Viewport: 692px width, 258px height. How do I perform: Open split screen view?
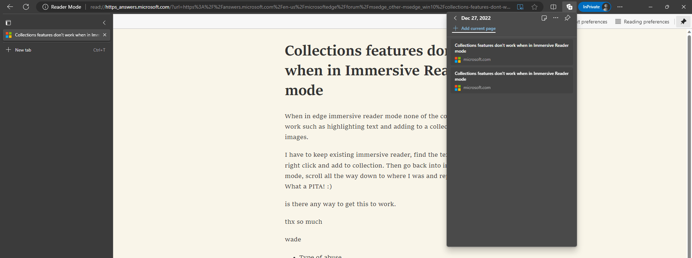554,7
